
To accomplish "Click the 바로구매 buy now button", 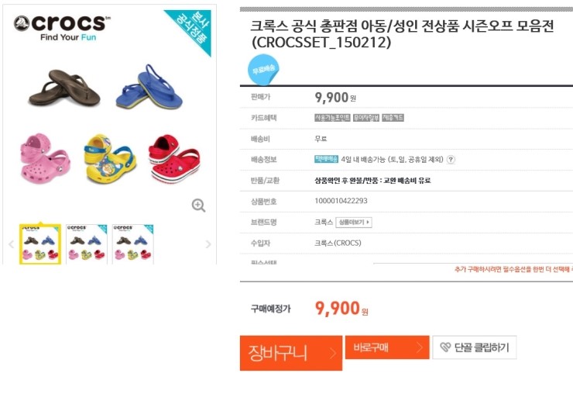I will tap(386, 347).
